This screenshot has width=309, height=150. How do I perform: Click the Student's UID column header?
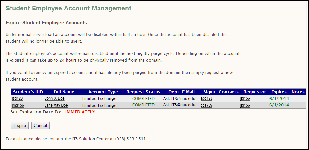(28, 92)
